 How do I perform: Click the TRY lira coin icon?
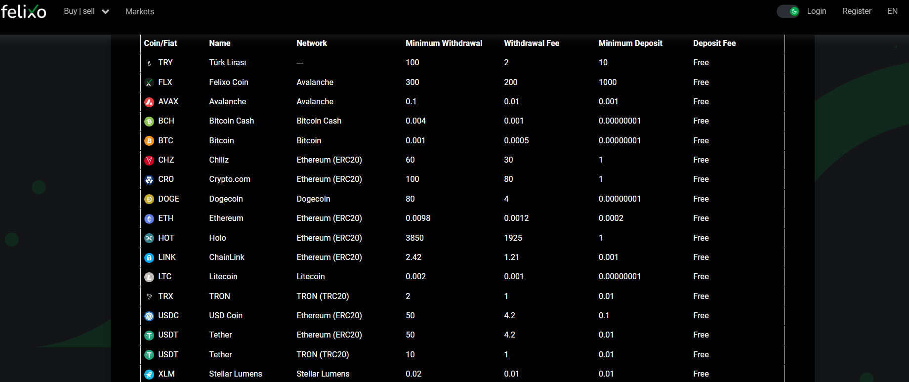tap(149, 63)
